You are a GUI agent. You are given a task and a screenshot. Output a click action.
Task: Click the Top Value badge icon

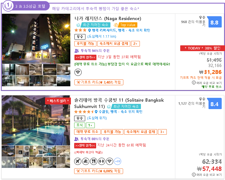[x=115, y=25]
